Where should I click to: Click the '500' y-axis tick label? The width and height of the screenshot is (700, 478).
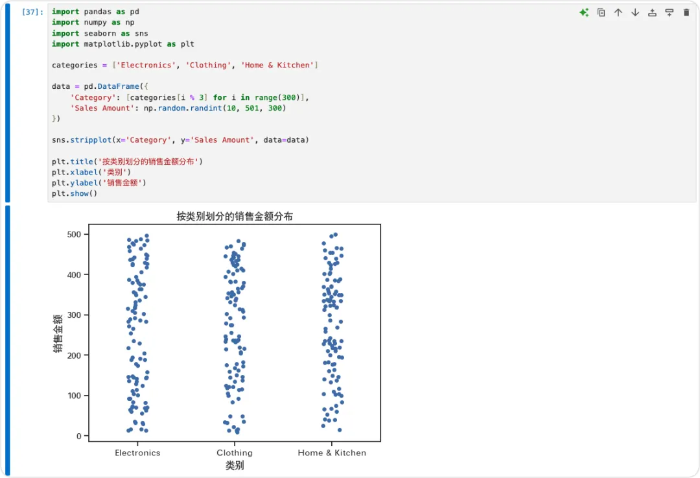(x=74, y=235)
